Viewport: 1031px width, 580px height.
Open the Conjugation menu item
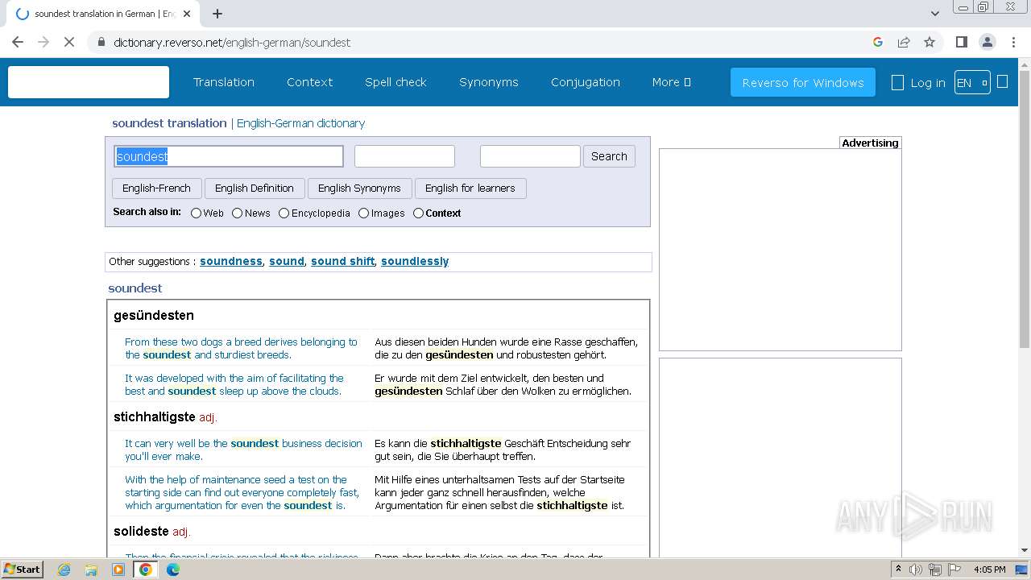[586, 82]
